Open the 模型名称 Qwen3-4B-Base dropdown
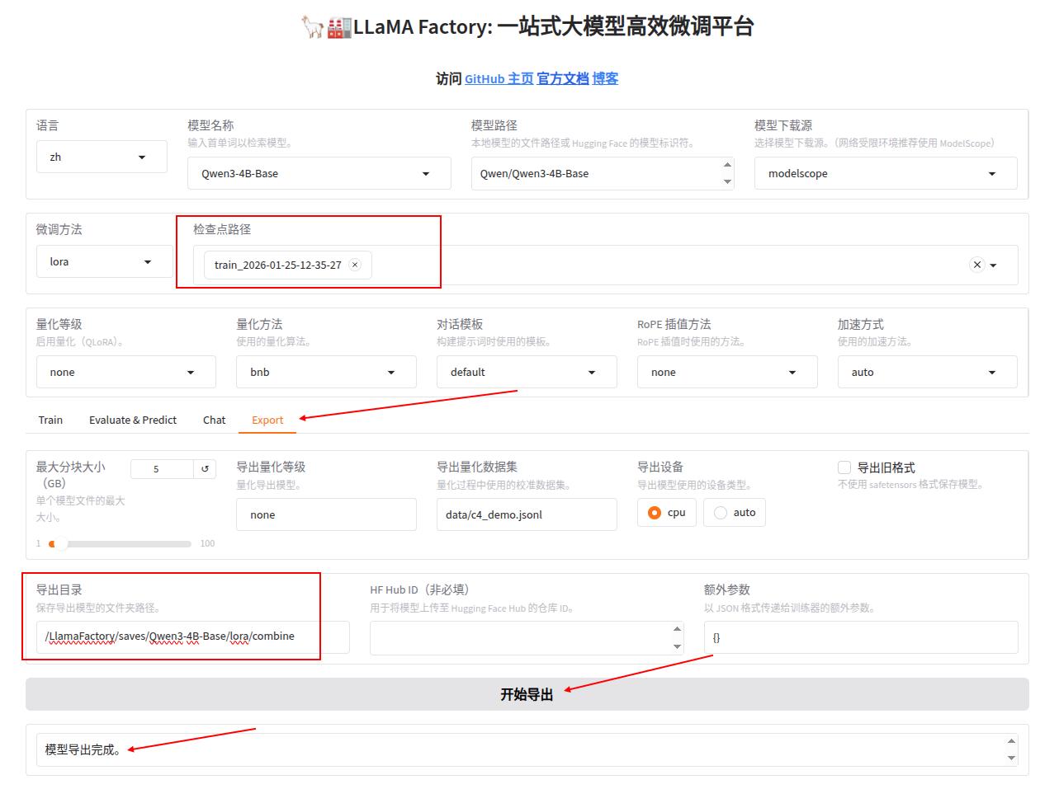The height and width of the screenshot is (789, 1059). pyautogui.click(x=319, y=173)
